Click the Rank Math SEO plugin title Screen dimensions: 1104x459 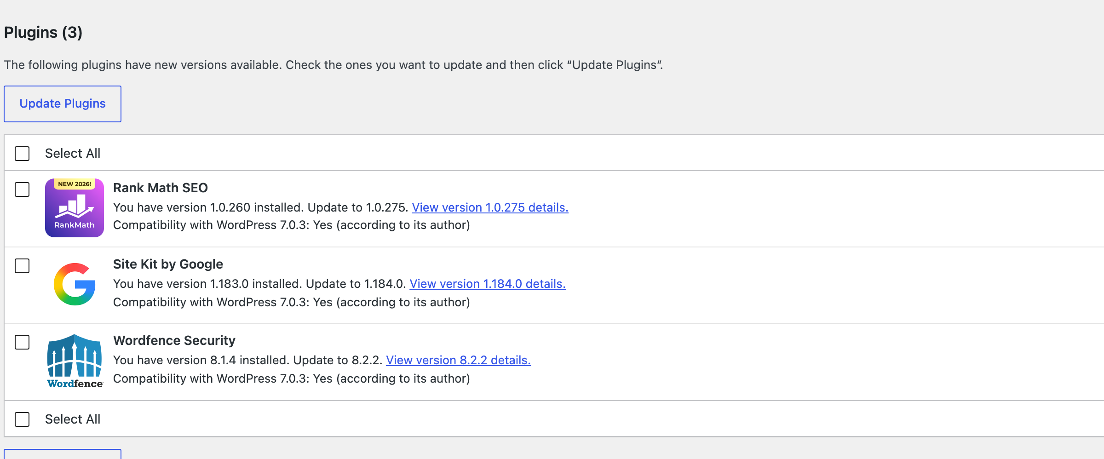pyautogui.click(x=161, y=188)
